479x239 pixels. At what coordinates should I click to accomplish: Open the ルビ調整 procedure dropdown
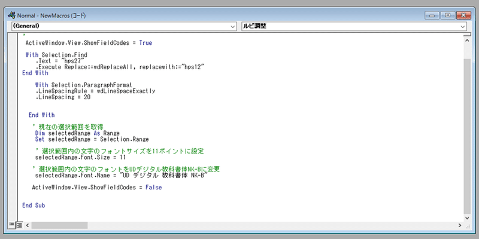click(x=354, y=26)
